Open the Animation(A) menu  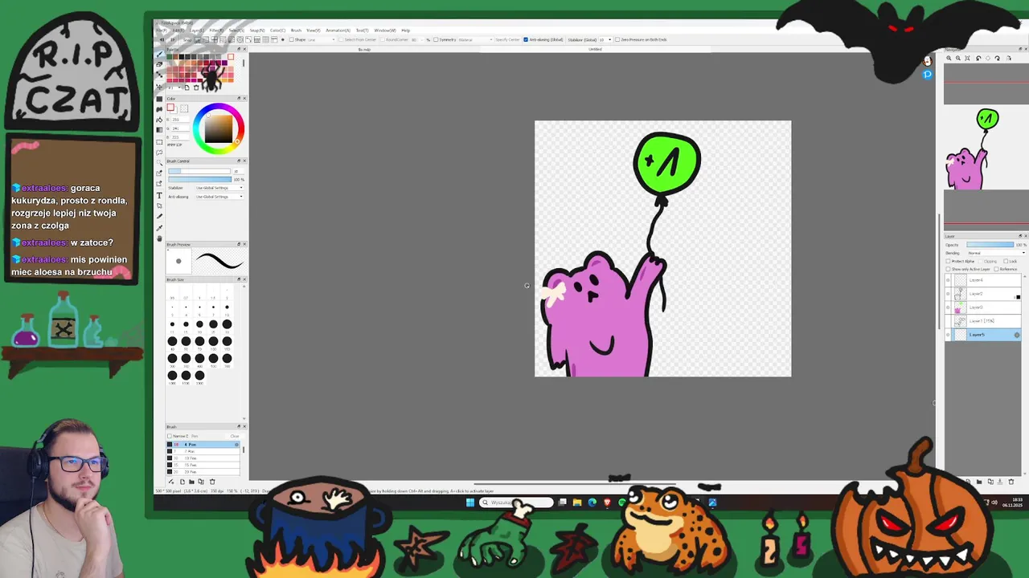coord(338,31)
